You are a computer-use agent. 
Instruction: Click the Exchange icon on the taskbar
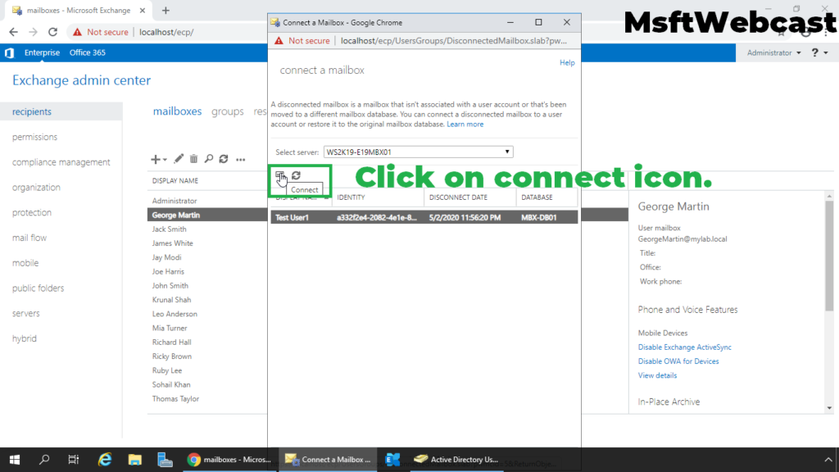392,460
